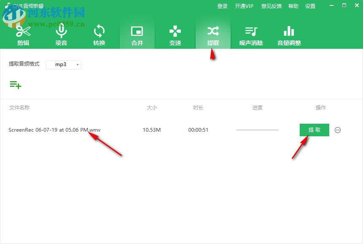The image size is (363, 244).
Task: Click the green 提取 extract button
Action: [x=314, y=130]
